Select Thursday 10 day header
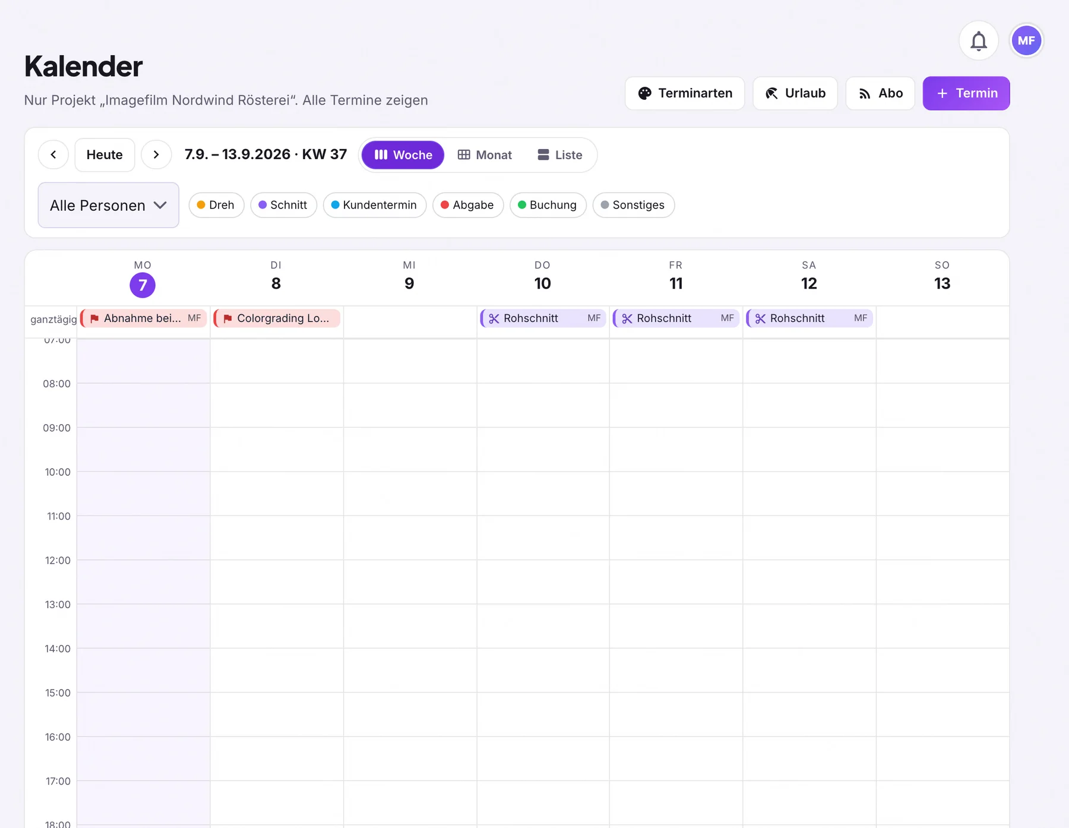The height and width of the screenshot is (828, 1069). (542, 277)
